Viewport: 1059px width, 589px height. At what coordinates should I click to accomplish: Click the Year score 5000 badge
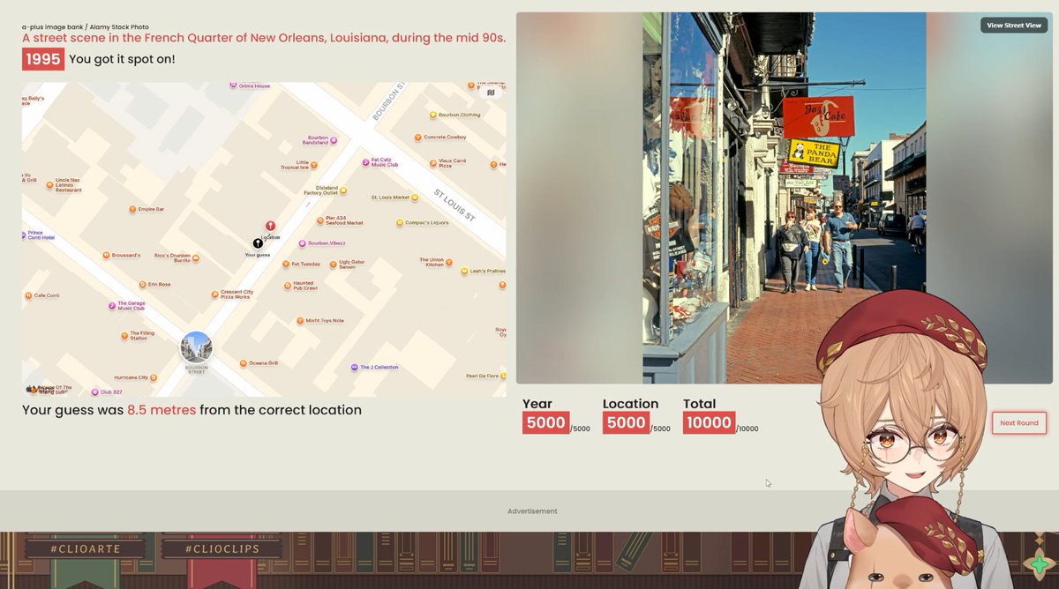coord(545,423)
